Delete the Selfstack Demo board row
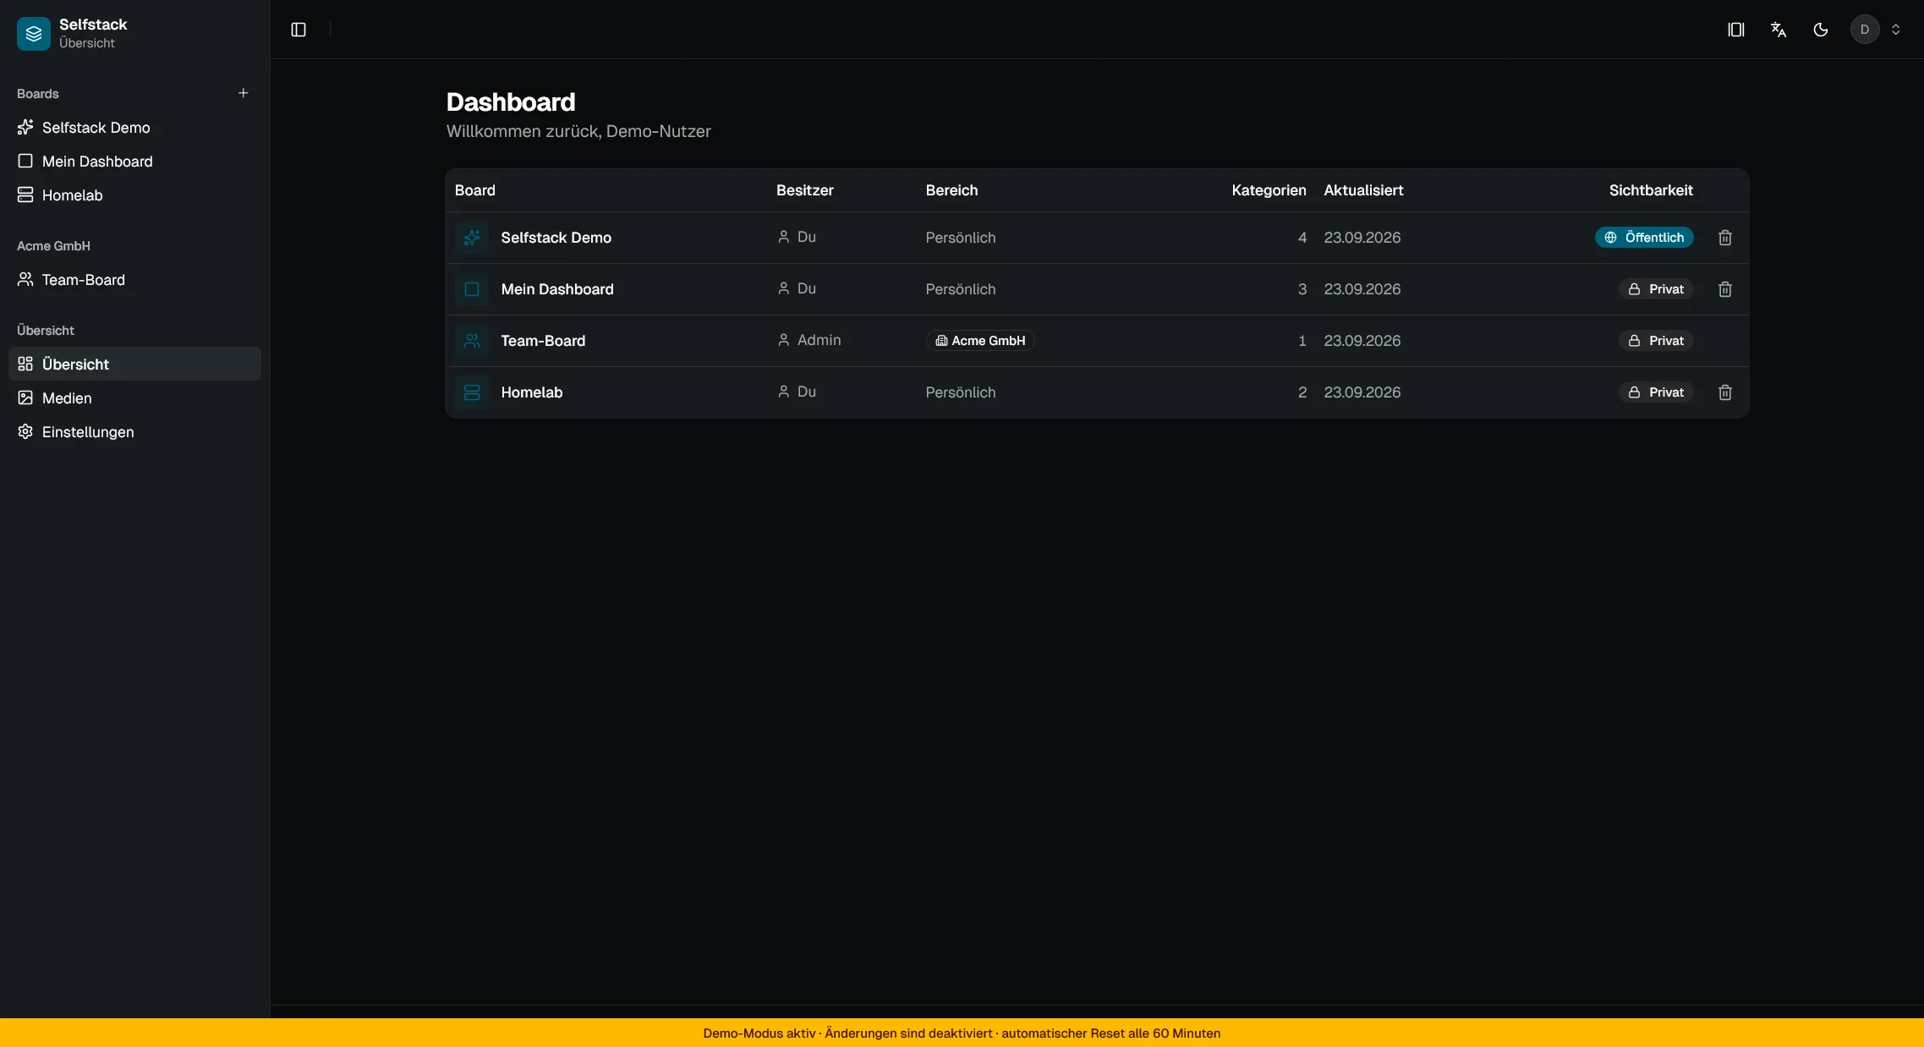1924x1047 pixels. click(x=1725, y=238)
